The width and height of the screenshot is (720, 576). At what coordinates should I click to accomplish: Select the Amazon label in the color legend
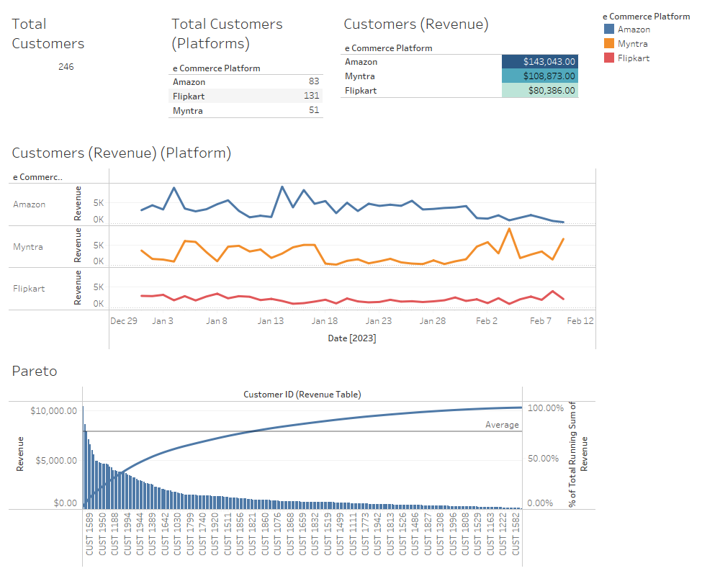[634, 30]
